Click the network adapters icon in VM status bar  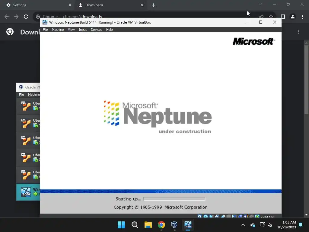pyautogui.click(x=217, y=216)
